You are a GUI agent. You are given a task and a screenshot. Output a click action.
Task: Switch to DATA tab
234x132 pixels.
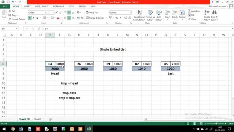click(71, 7)
